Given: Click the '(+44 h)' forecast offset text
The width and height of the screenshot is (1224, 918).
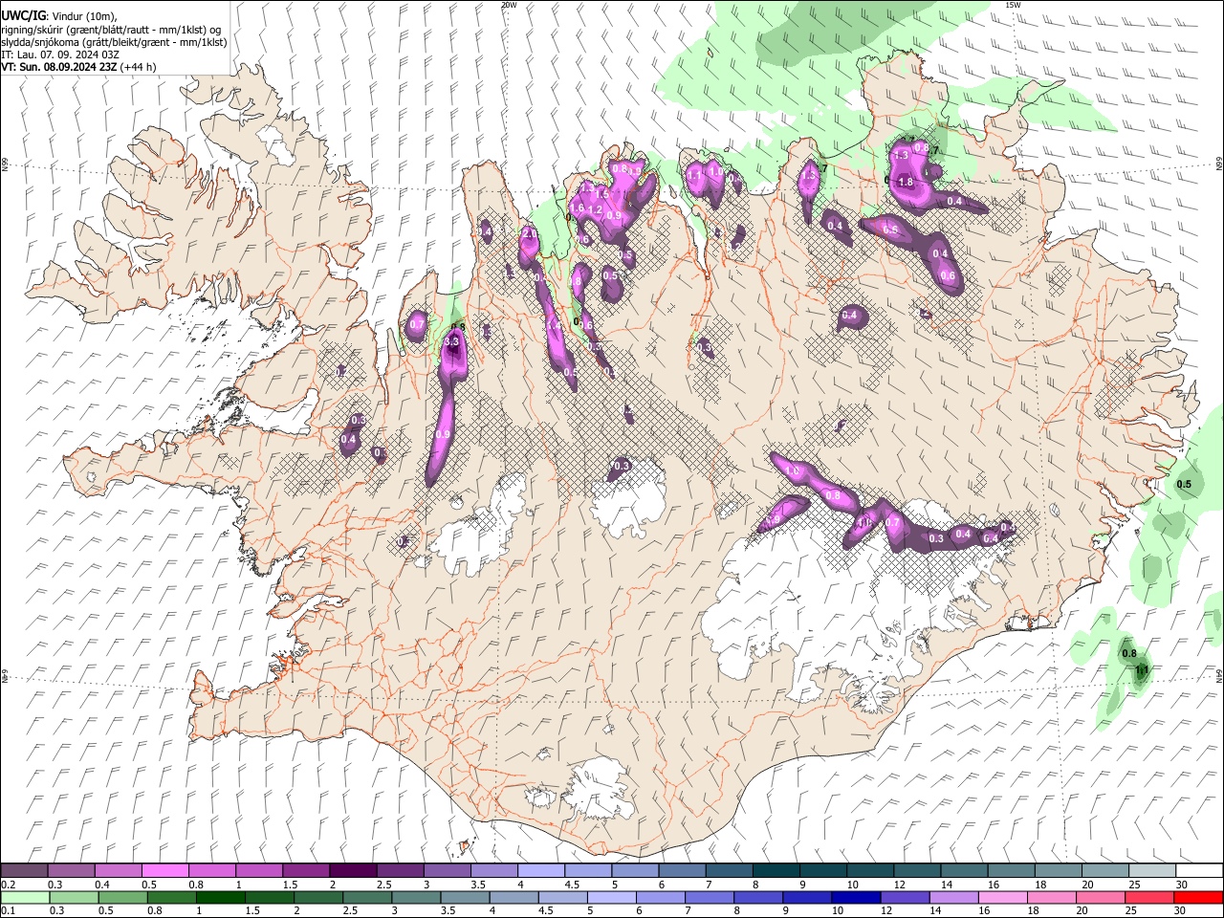Looking at the screenshot, I should [x=139, y=67].
